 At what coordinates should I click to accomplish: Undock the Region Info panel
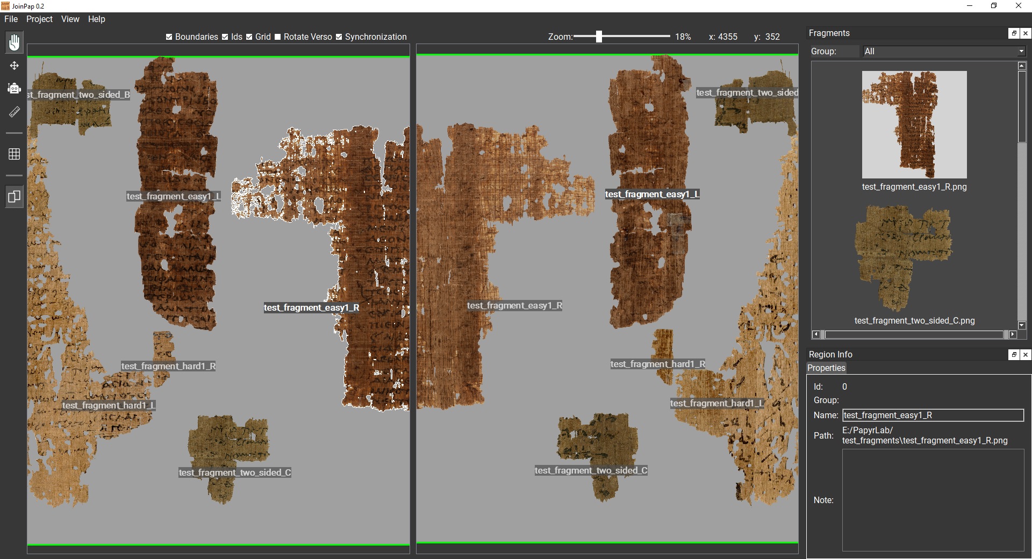click(1013, 355)
